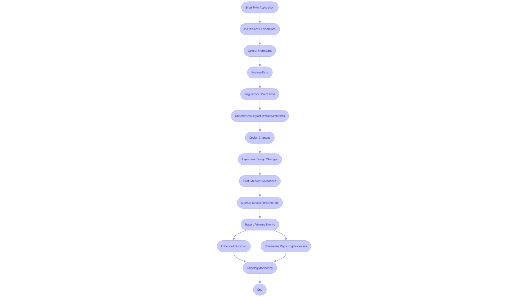Expand the Design Changes node details
The image size is (528, 297).
(260, 137)
